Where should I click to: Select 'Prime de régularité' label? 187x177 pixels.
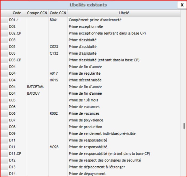85,73
